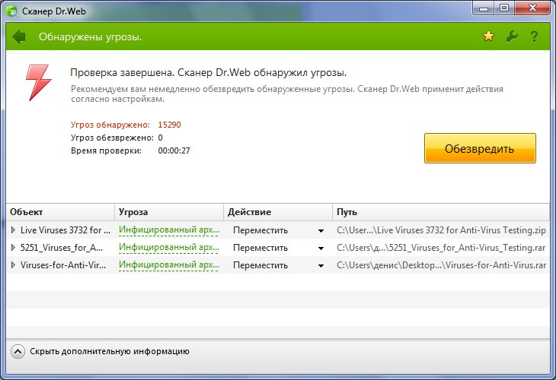The width and height of the screenshot is (556, 380).
Task: Collapse details with the circled chevron icon
Action: click(18, 351)
